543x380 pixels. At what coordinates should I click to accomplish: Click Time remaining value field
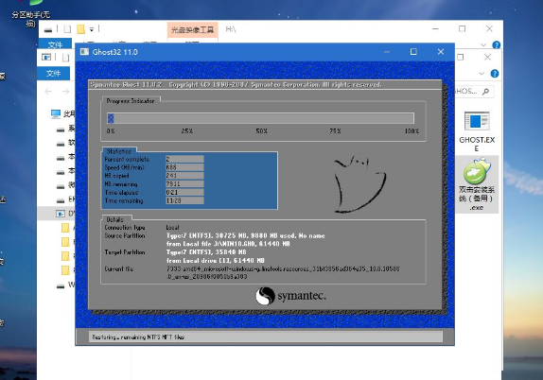click(x=184, y=200)
